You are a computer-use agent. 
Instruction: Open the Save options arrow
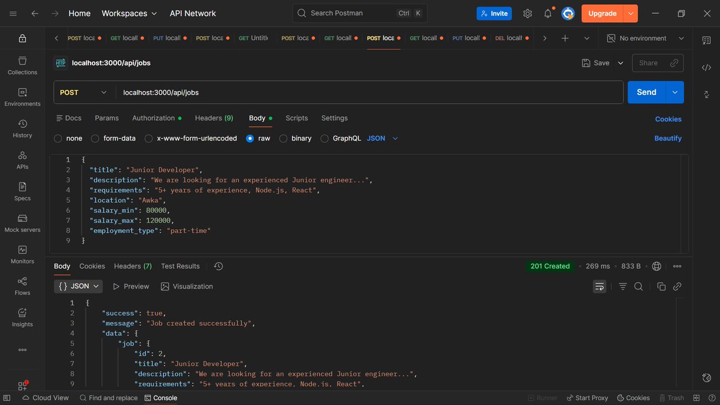(620, 63)
